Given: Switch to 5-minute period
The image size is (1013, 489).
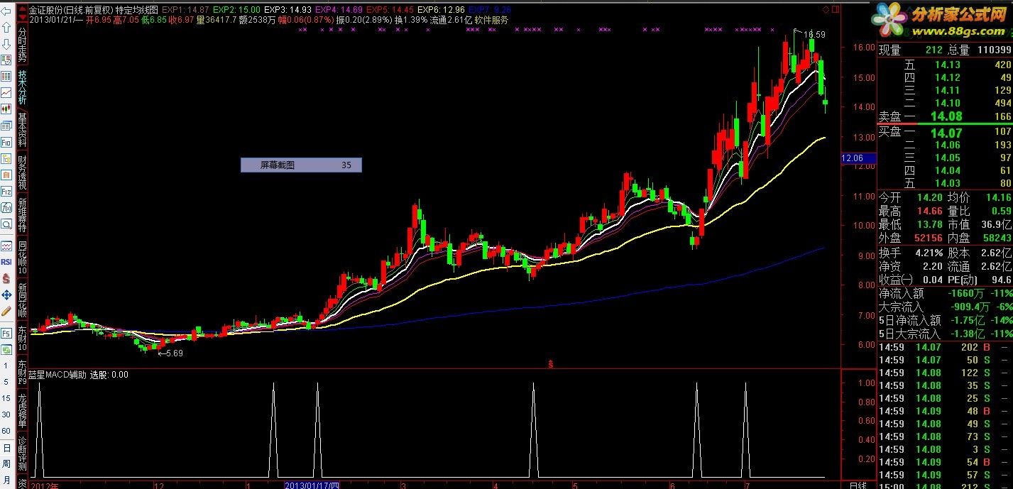Looking at the screenshot, I should point(6,382).
